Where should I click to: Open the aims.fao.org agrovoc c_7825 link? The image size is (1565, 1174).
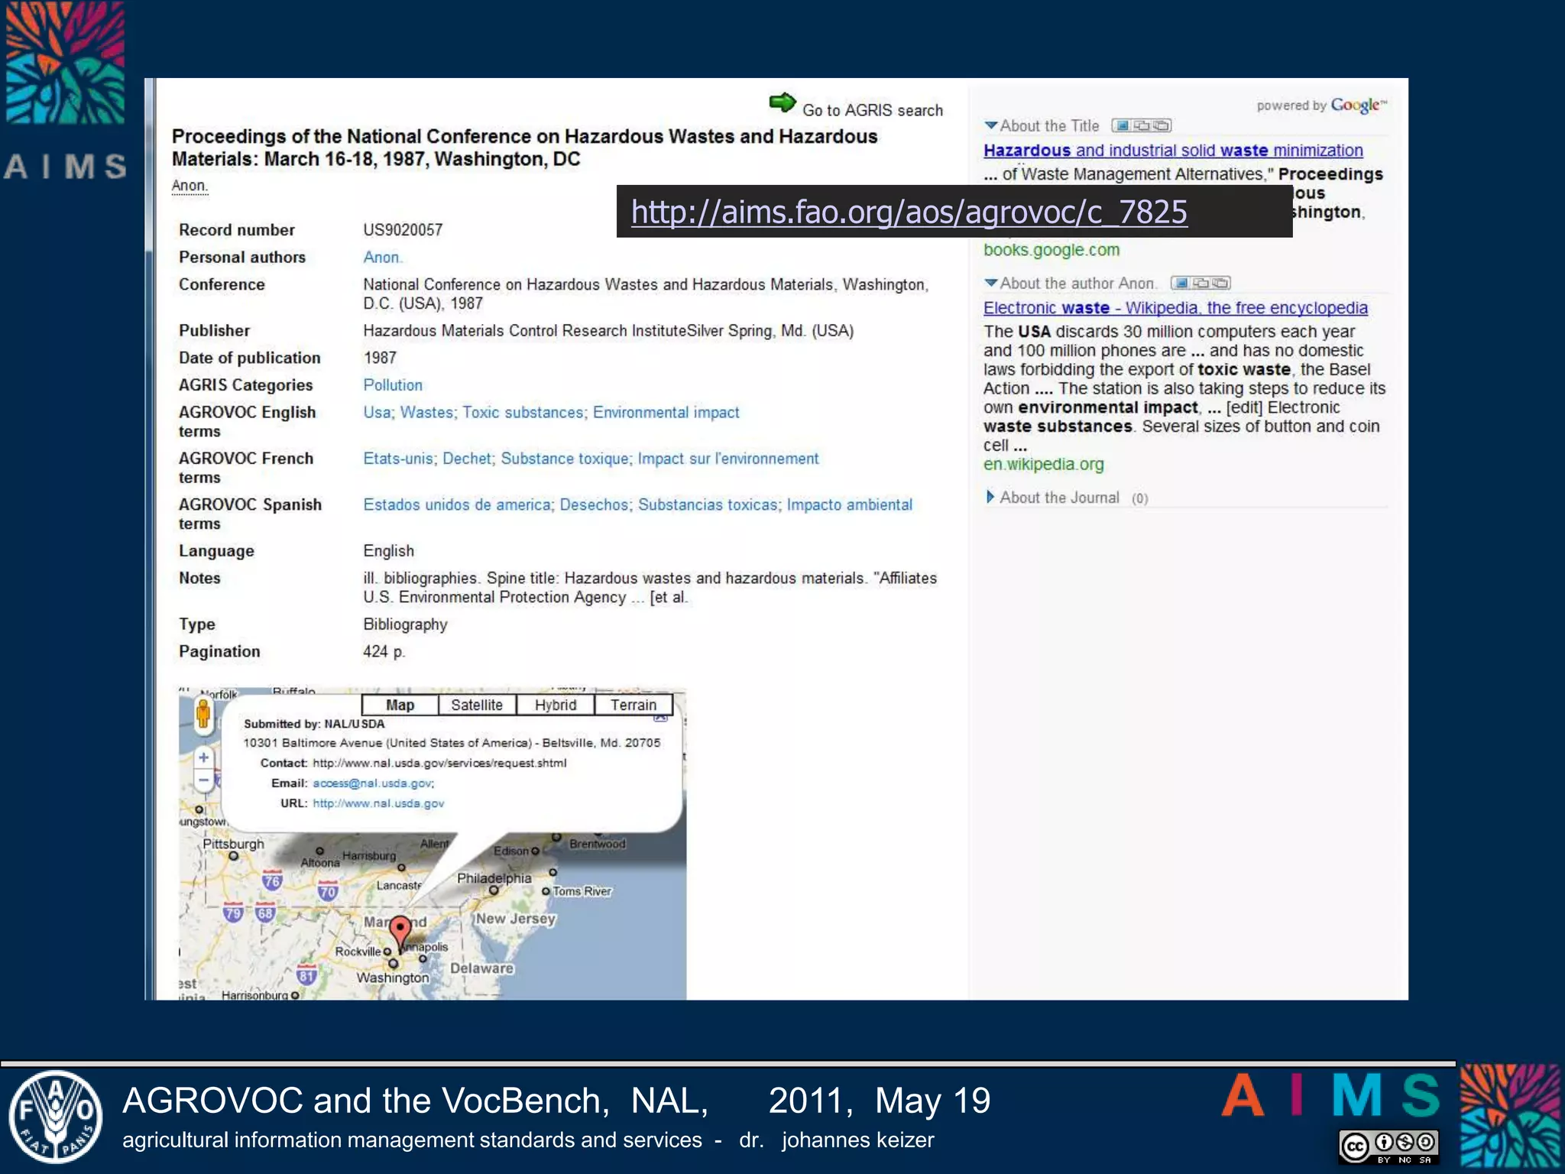click(909, 212)
